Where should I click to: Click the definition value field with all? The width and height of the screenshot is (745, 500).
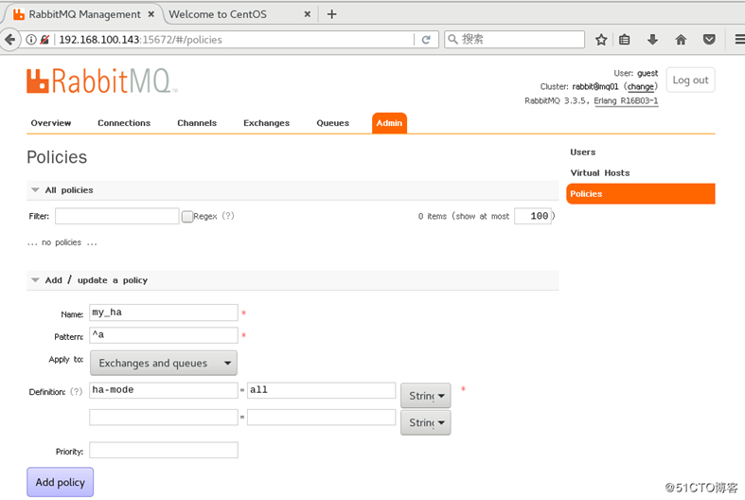321,390
